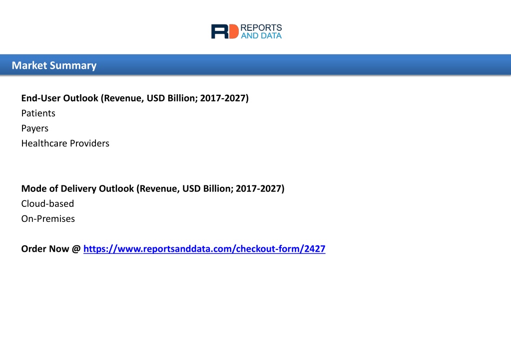This screenshot has width=511, height=353.
Task: Click the Order Now @ label
Action: click(51, 249)
